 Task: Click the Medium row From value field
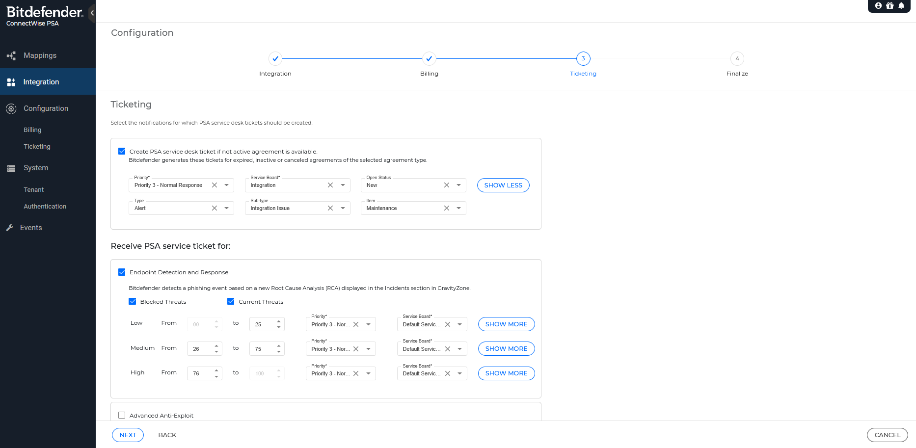pyautogui.click(x=204, y=349)
